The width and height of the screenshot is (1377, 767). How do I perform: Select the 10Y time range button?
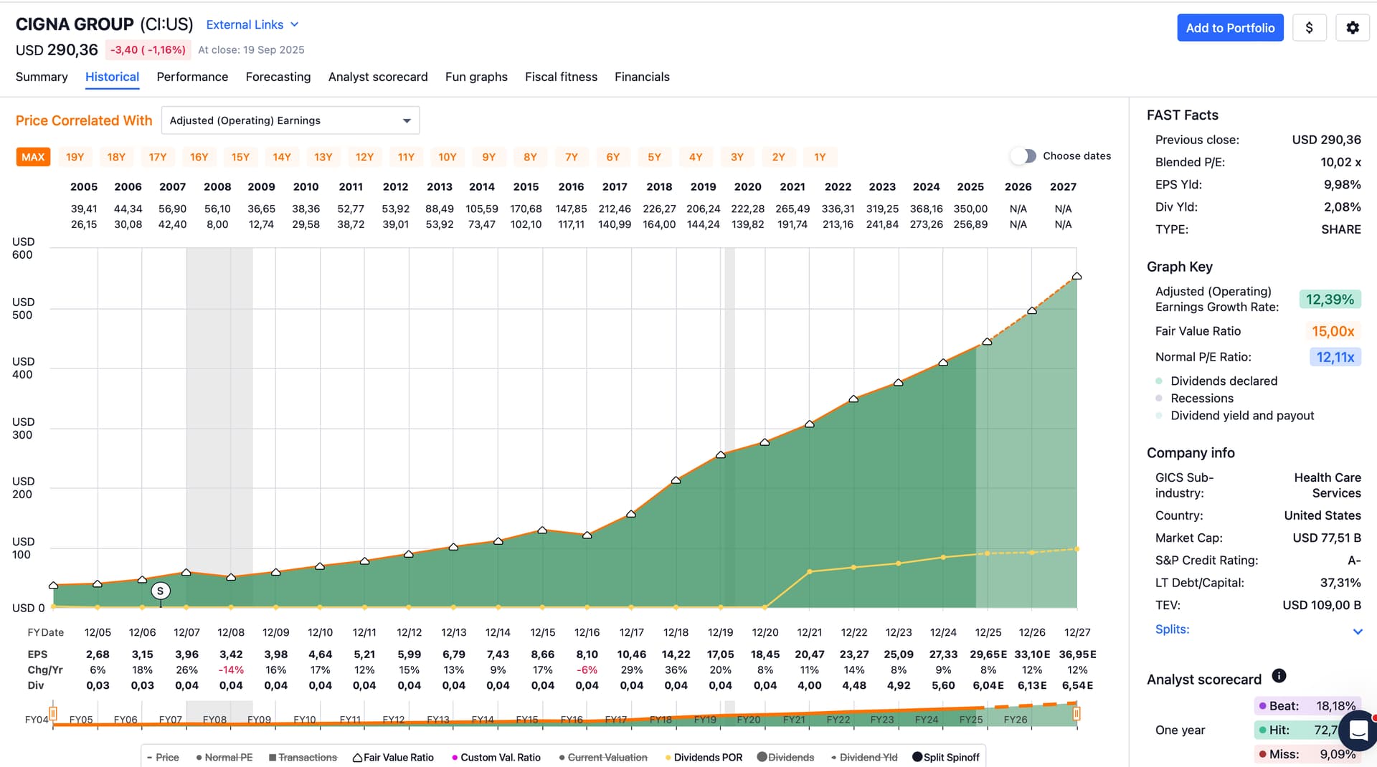coord(447,157)
